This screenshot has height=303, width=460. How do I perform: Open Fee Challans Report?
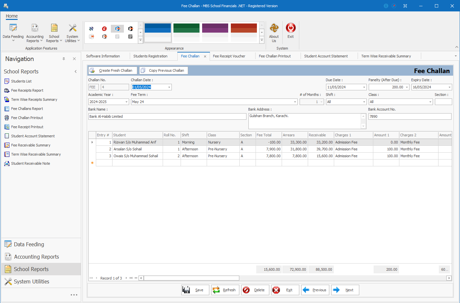click(27, 109)
